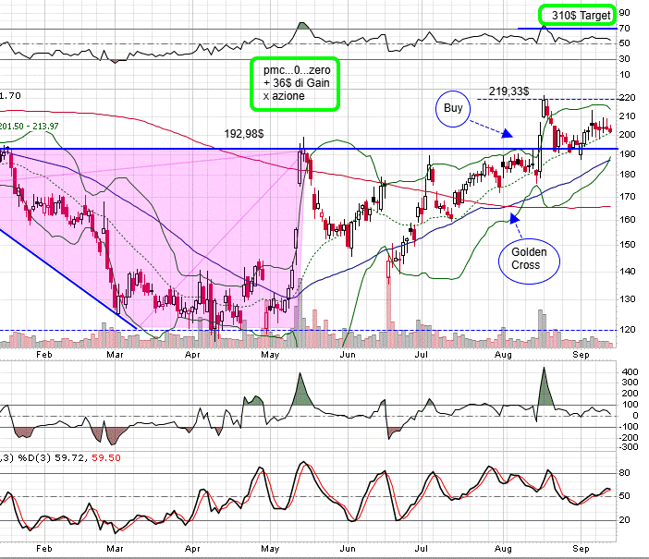Click the 70 label on the RSI axis
This screenshot has width=649, height=559.
tap(624, 29)
